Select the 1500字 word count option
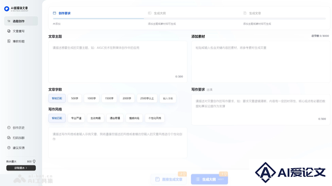Screen dimensions: 332x186 click(x=109, y=98)
